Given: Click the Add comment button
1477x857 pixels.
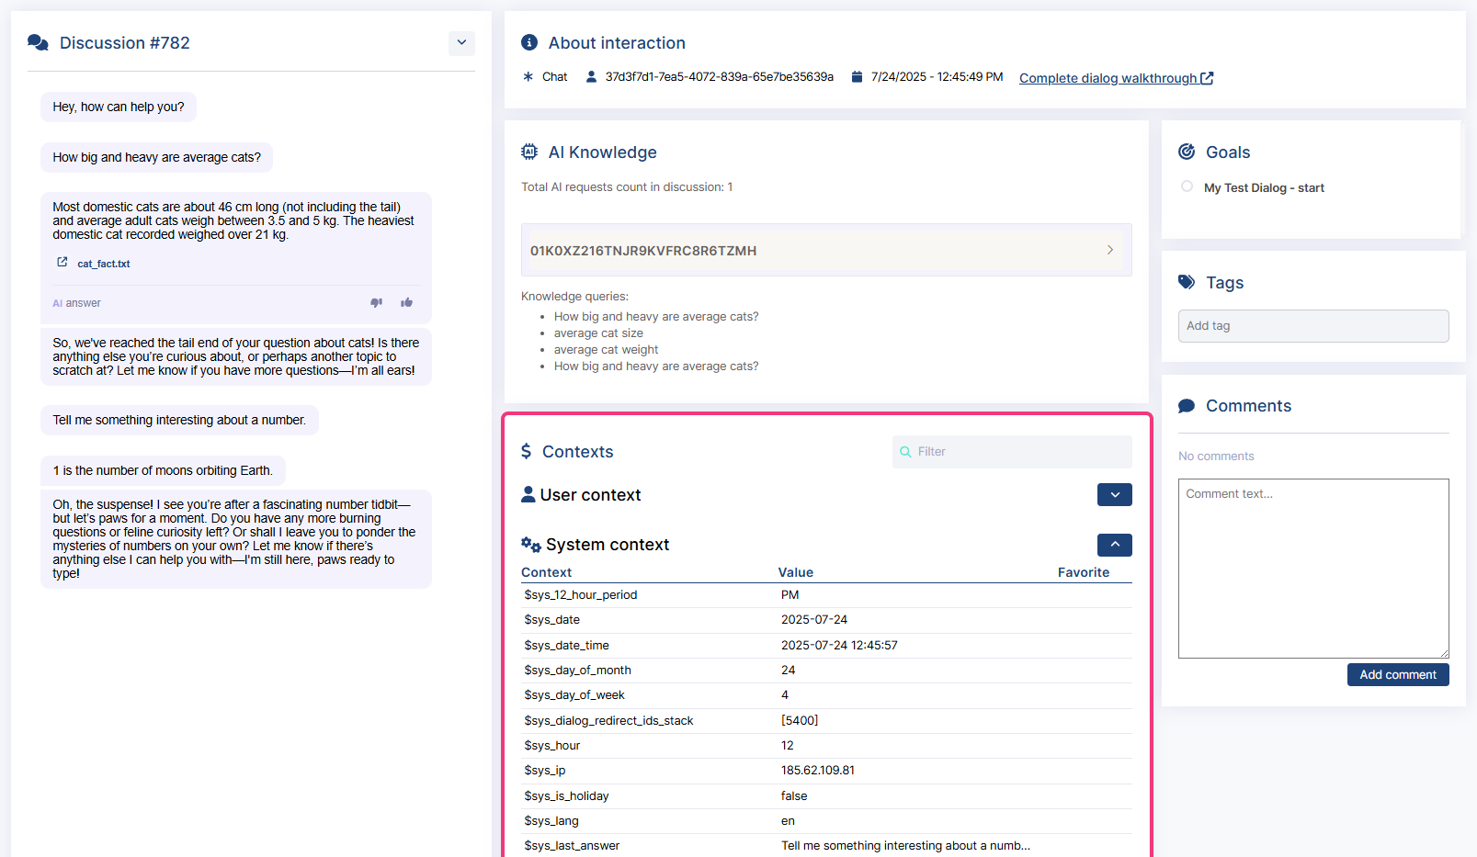Looking at the screenshot, I should click(1397, 675).
